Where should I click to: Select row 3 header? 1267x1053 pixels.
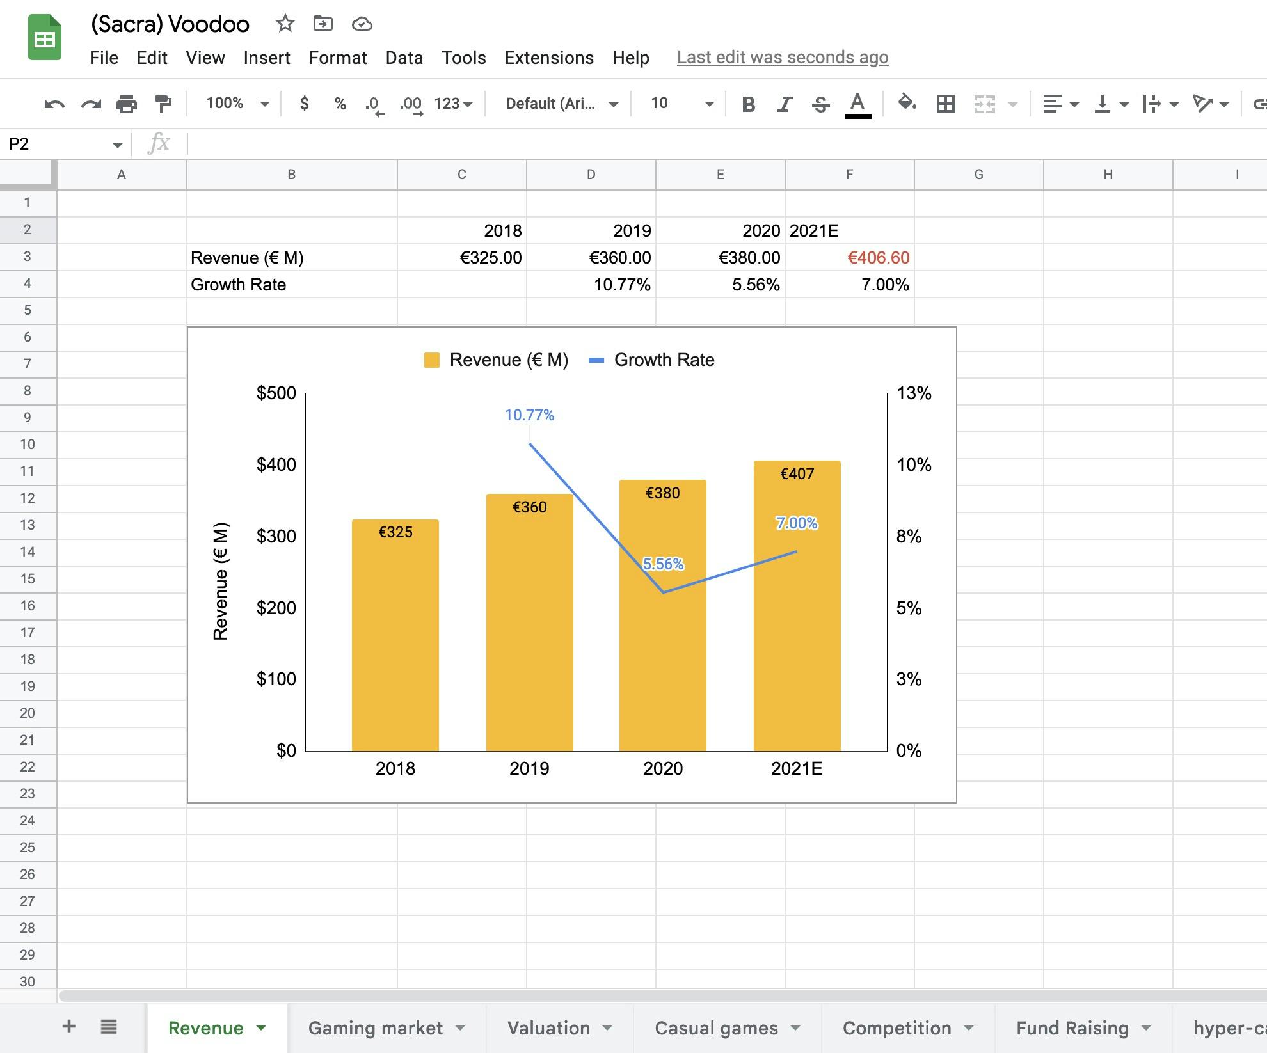click(28, 257)
